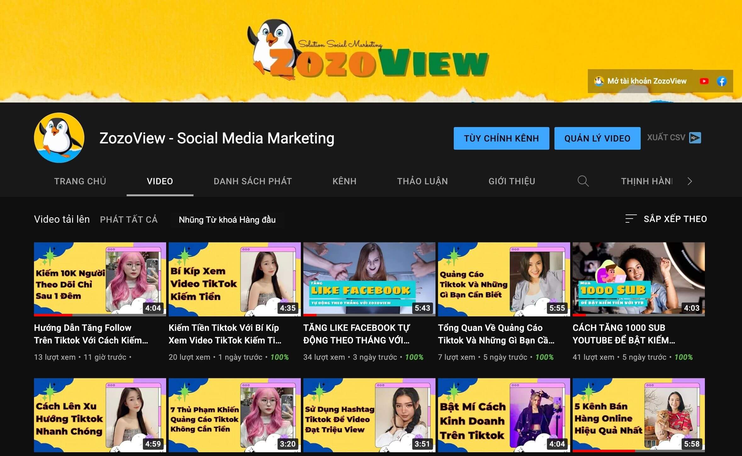Click PHÁT TẤT CẢ to play all
Viewport: 742px width, 456px height.
pos(129,220)
